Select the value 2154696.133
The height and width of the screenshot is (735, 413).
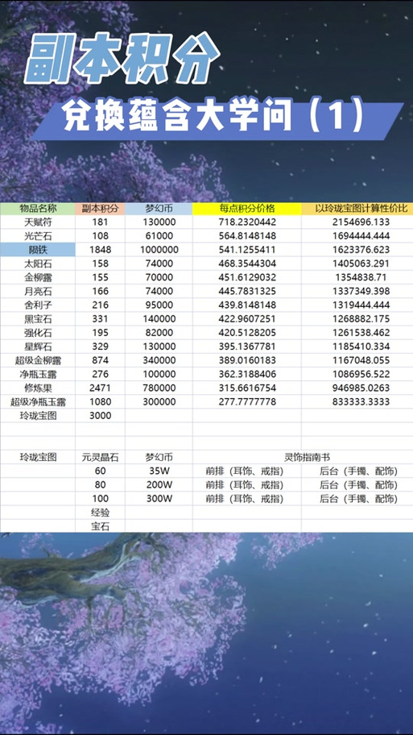pos(357,222)
